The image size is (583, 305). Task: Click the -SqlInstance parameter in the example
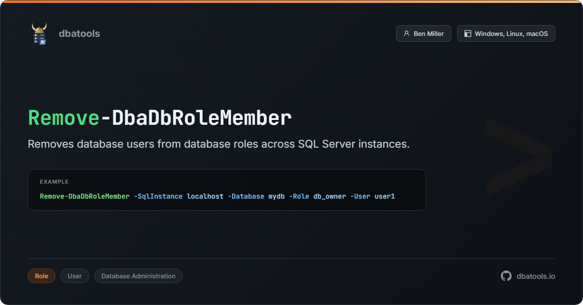coord(158,196)
